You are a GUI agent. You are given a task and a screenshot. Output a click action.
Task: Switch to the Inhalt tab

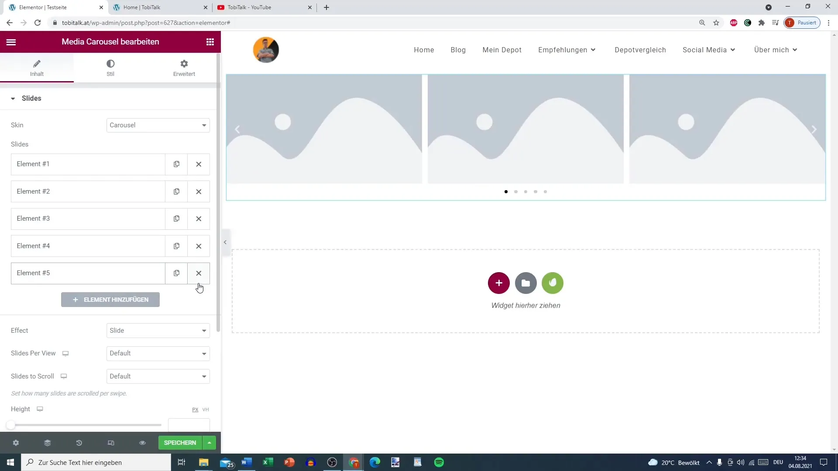37,68
